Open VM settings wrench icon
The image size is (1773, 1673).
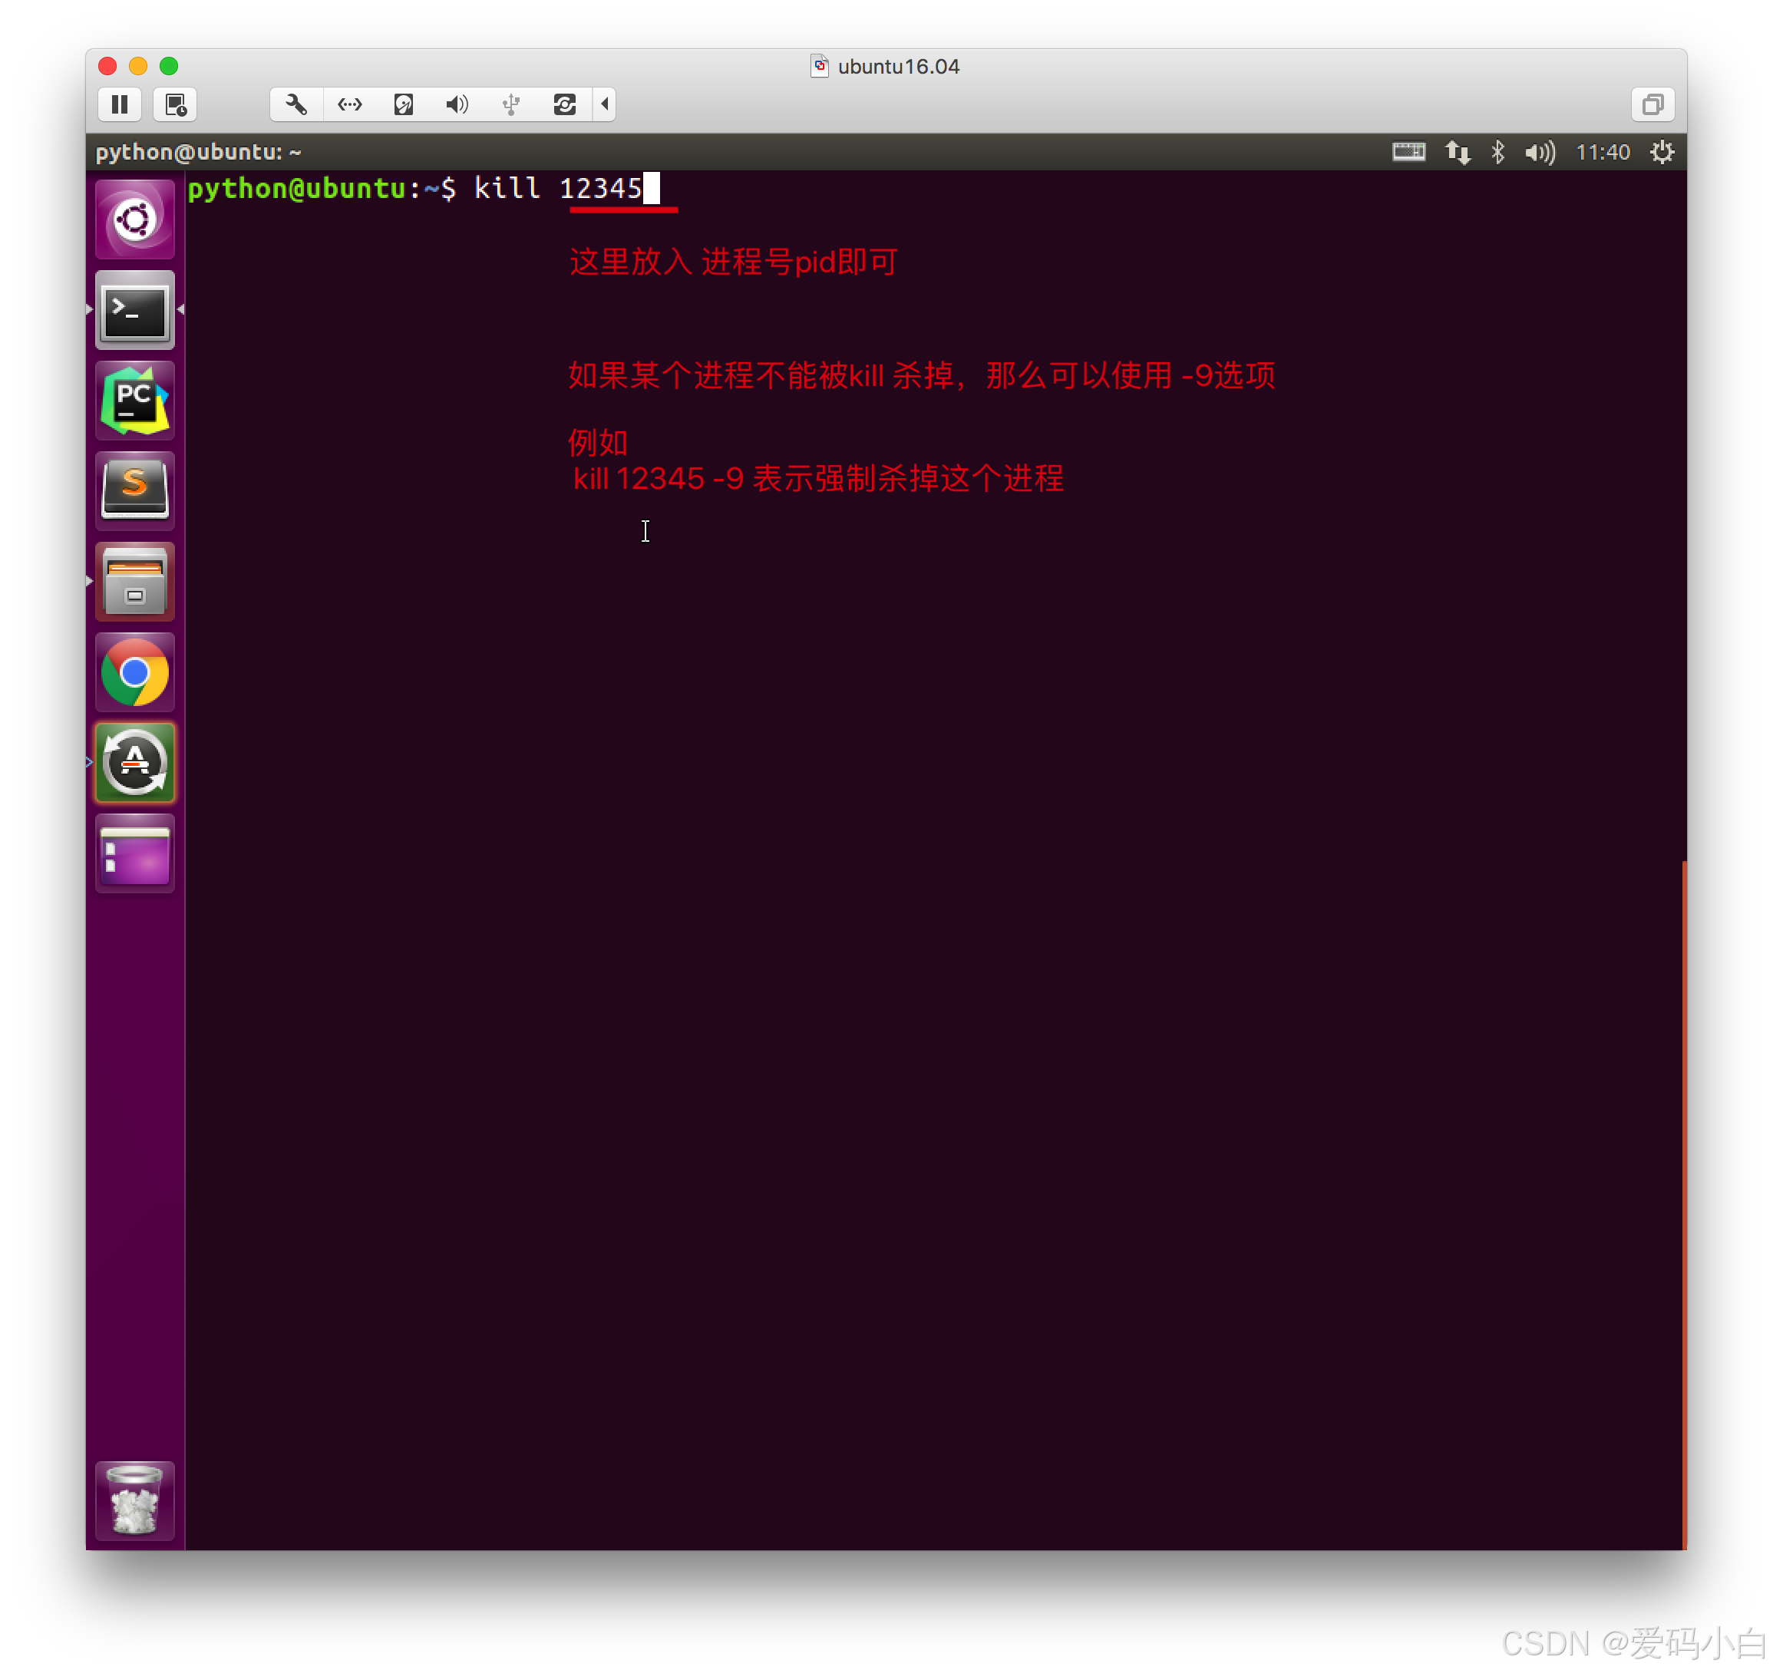click(295, 104)
